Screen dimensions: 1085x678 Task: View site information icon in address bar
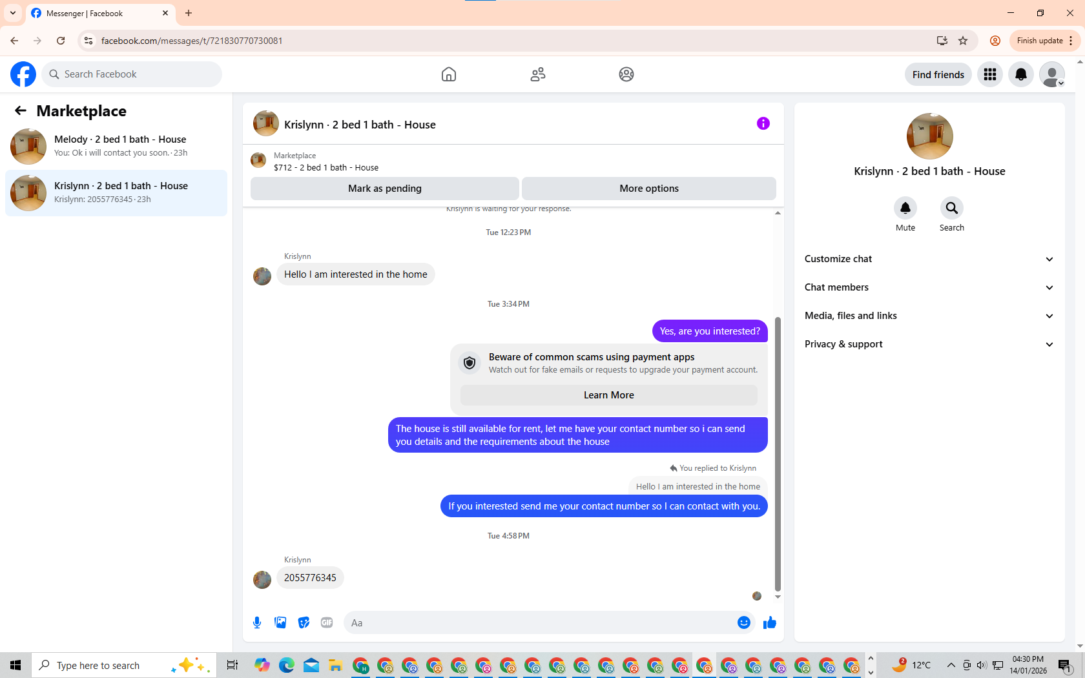[x=88, y=41]
